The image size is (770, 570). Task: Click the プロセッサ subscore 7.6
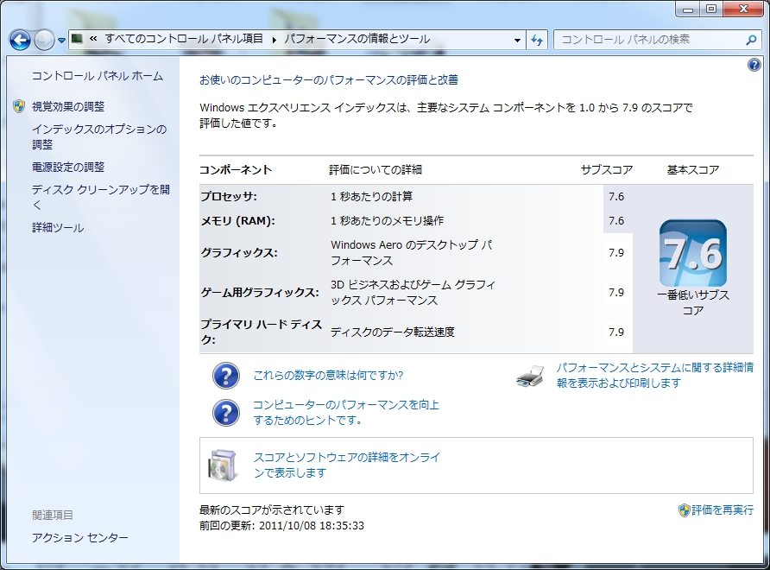(616, 197)
